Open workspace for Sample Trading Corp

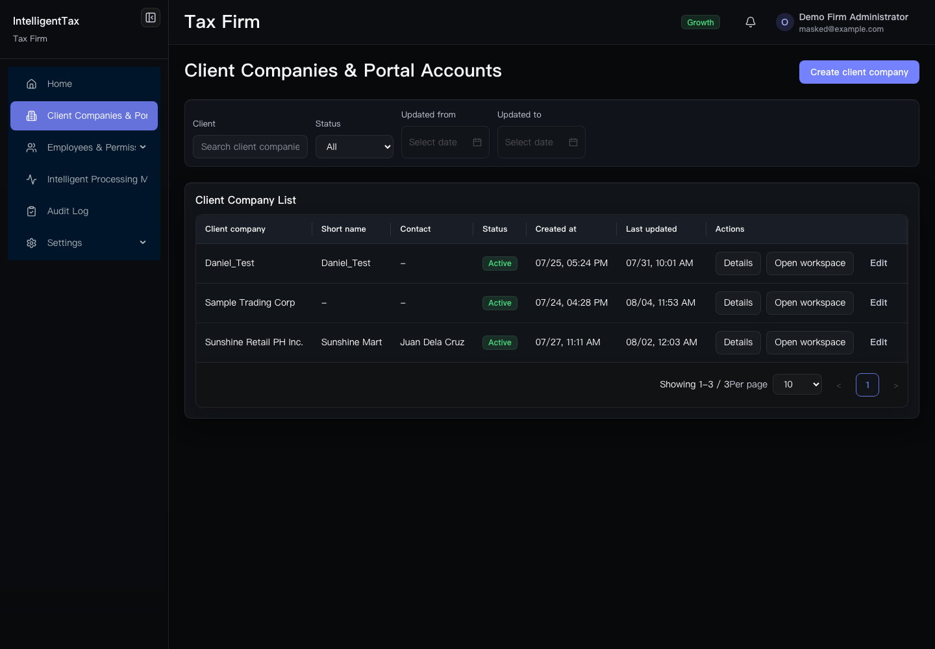[x=810, y=303]
